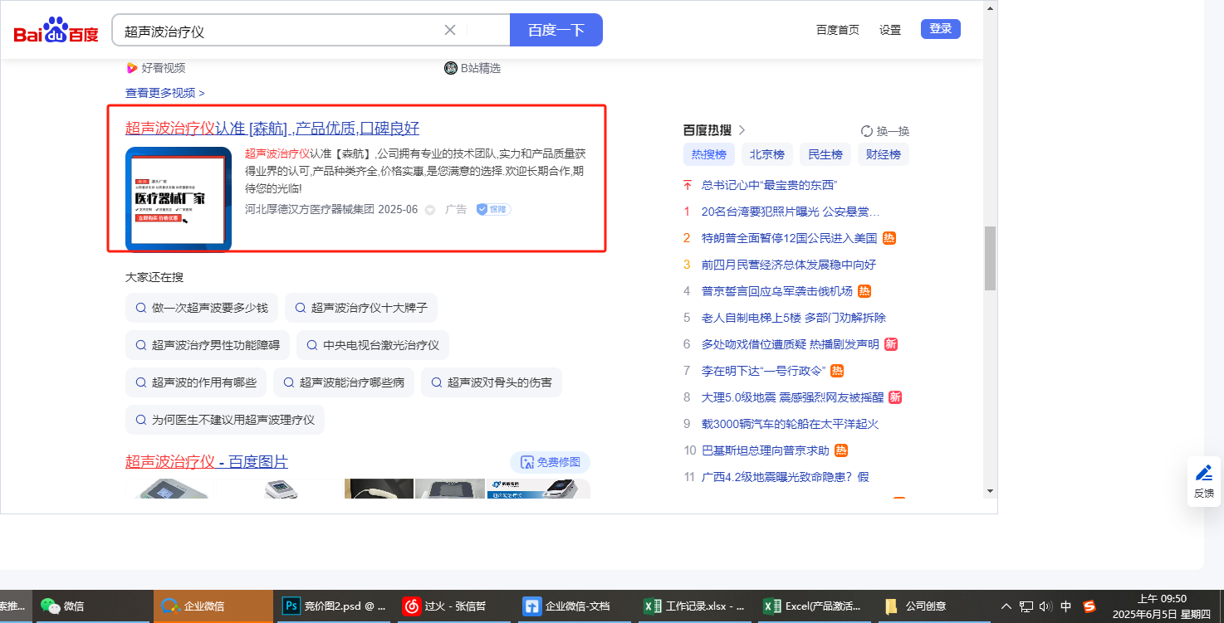This screenshot has height=623, width=1224.
Task: Search 超声波对骨头的伤害 suggestion
Action: (x=492, y=383)
